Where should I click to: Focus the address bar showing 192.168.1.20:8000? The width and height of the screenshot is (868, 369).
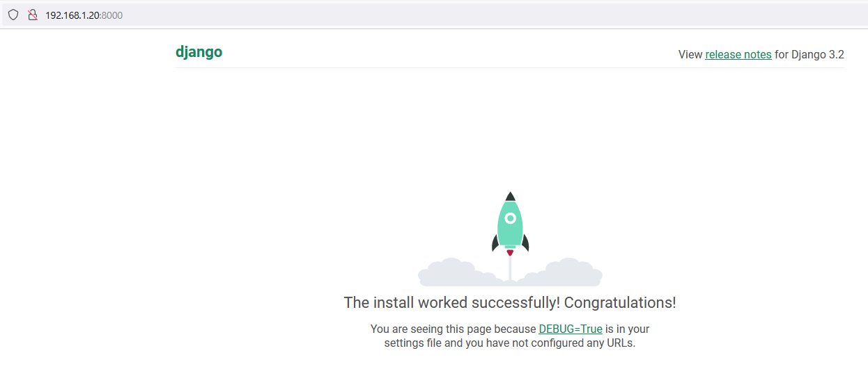[x=434, y=15]
